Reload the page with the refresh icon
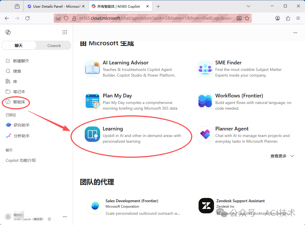The width and height of the screenshot is (305, 225). [27, 18]
